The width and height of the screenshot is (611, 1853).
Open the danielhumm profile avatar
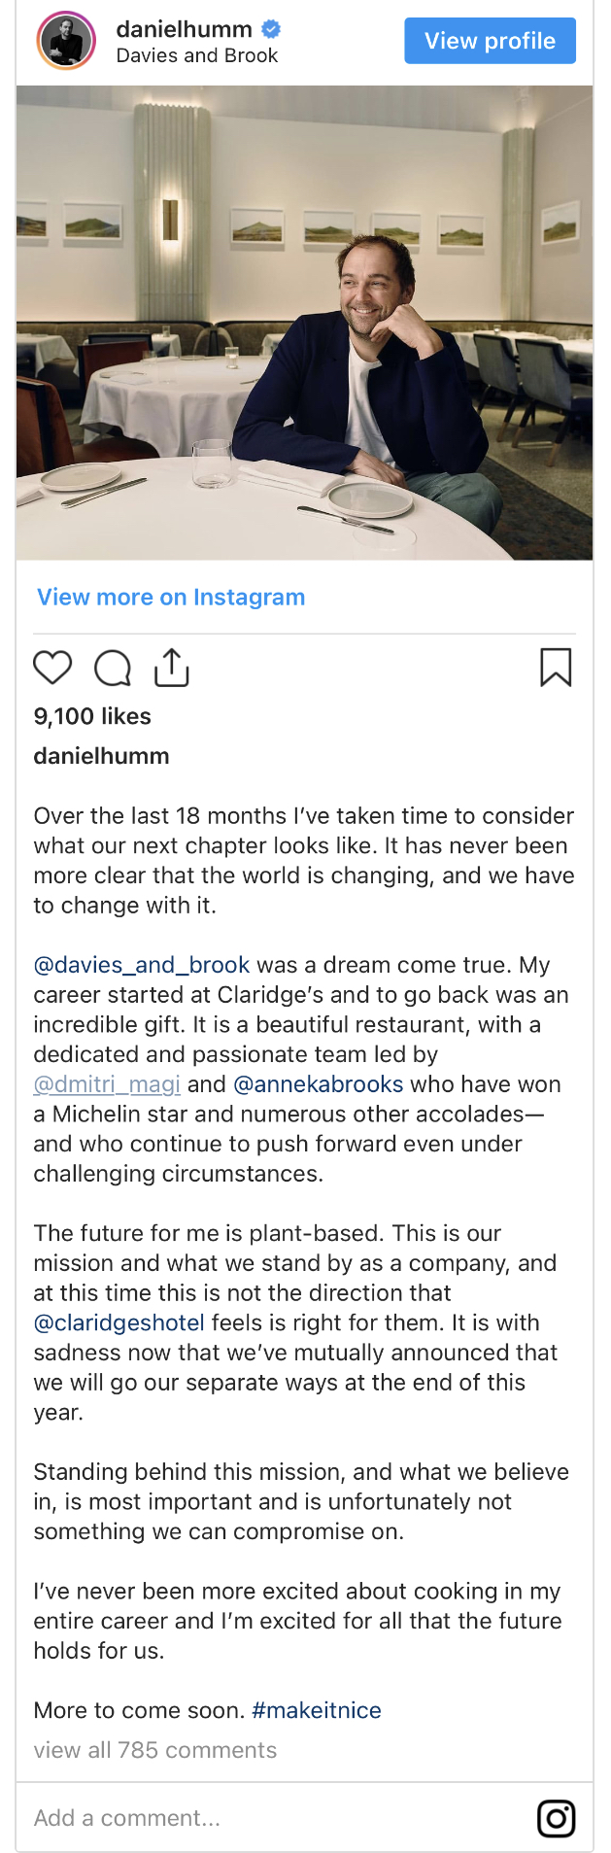click(66, 42)
